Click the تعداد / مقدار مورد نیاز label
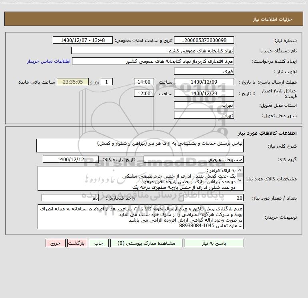Screen dimensions: 308x298 point(274,198)
